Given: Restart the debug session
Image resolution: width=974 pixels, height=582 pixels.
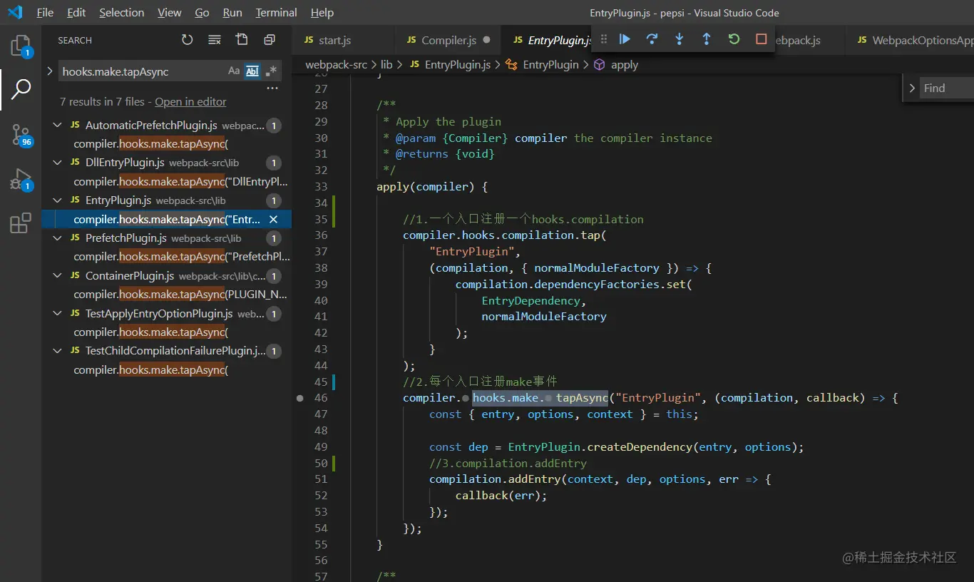Looking at the screenshot, I should point(734,39).
